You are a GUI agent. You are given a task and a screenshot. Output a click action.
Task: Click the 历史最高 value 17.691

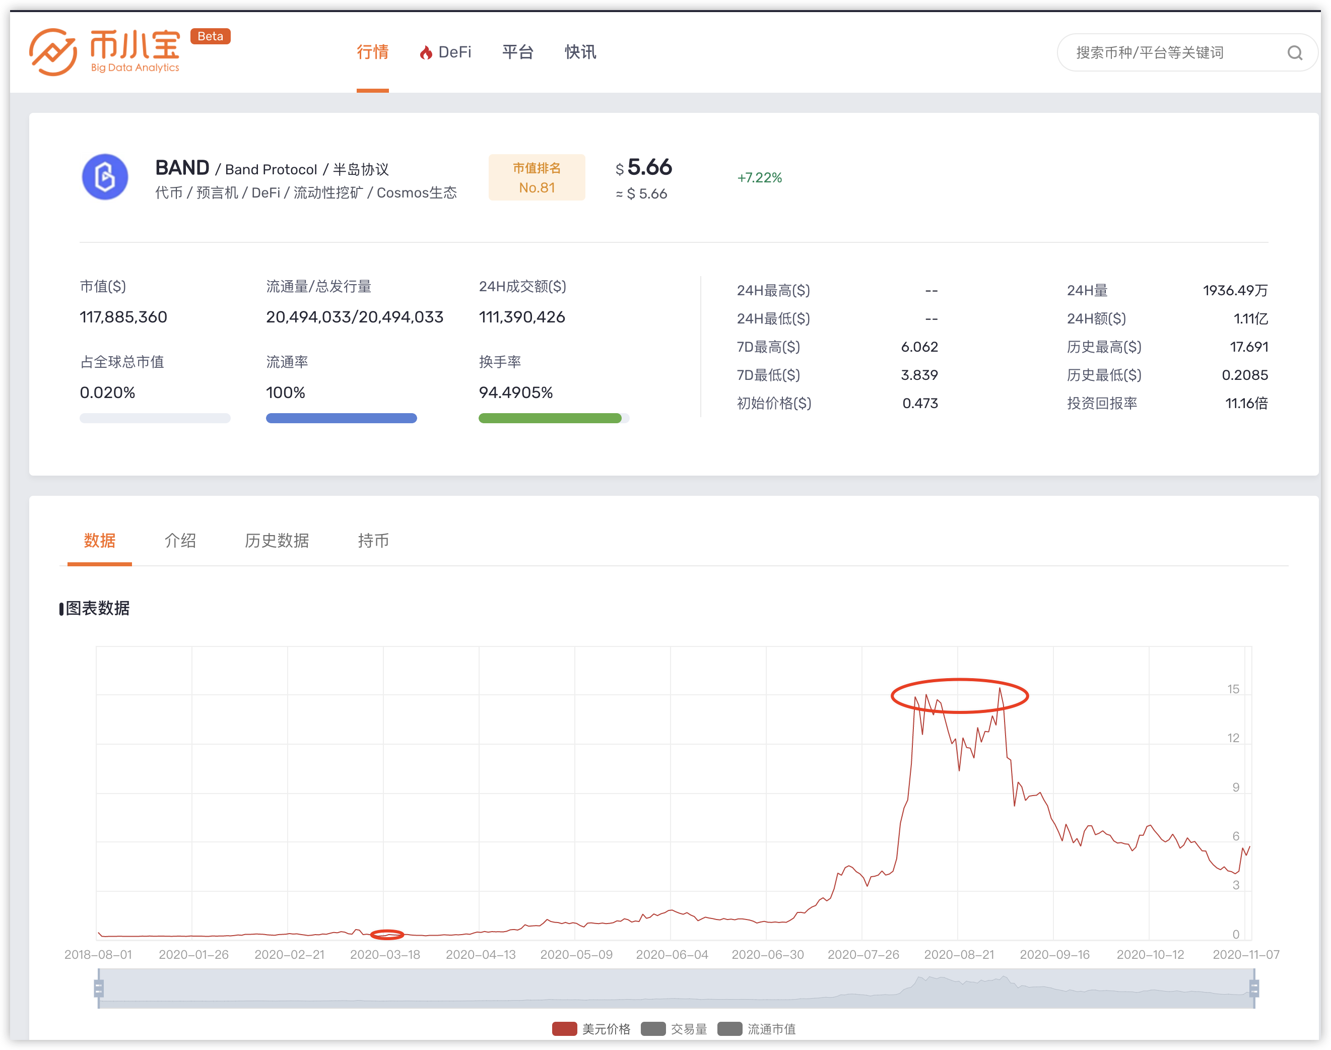point(1249,347)
